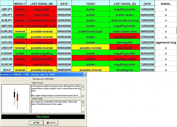The height and width of the screenshot is (127, 177).
Task: Click up arrow of Proper Action scrollbar
Action: pos(83,102)
